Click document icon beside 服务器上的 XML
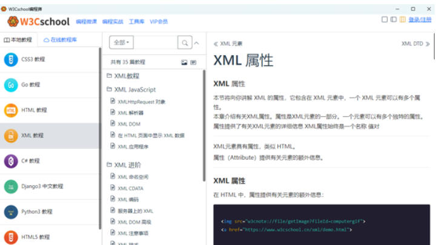Screen dimensions: 436x245 click(x=113, y=210)
